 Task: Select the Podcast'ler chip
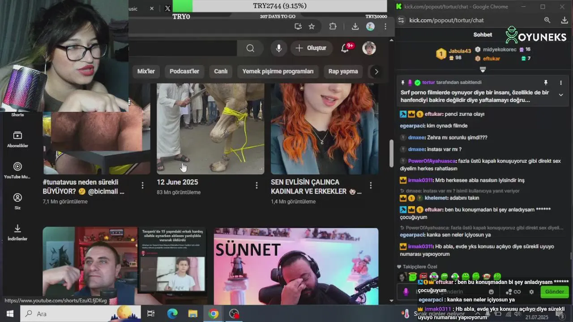coord(184,72)
